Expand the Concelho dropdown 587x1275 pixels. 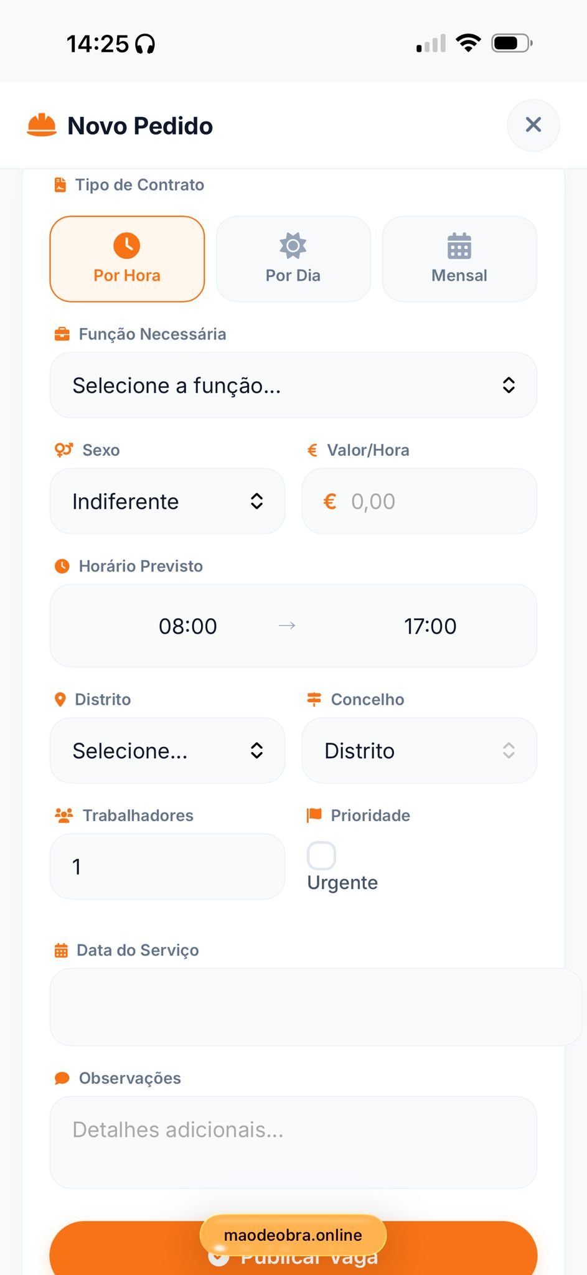coord(419,751)
